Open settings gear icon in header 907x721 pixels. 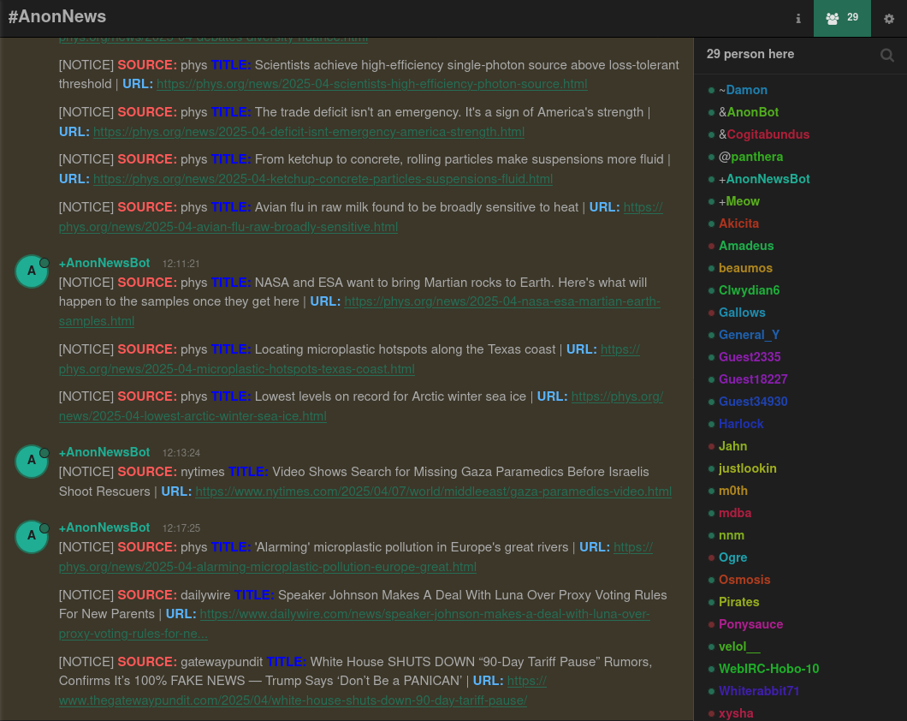(x=889, y=19)
